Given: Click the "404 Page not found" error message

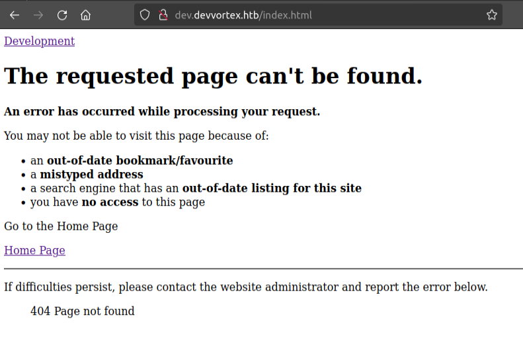Looking at the screenshot, I should (82, 311).
